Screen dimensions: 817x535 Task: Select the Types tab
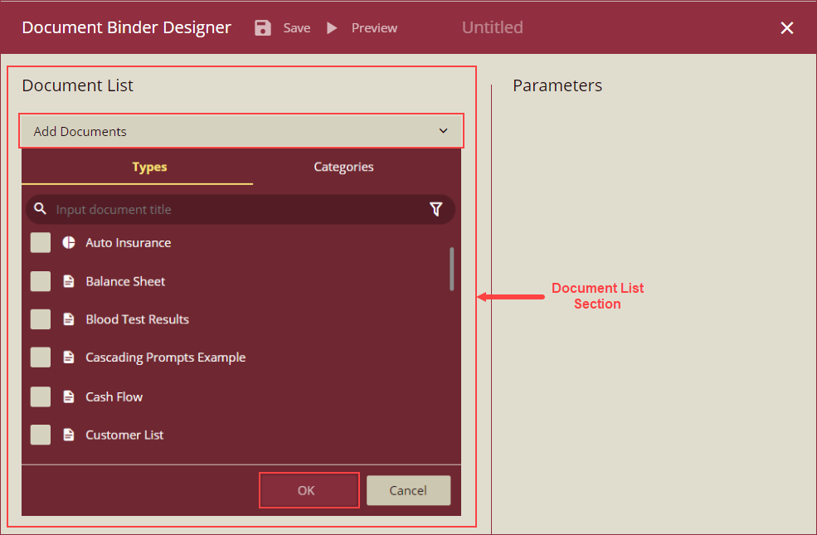tap(149, 167)
